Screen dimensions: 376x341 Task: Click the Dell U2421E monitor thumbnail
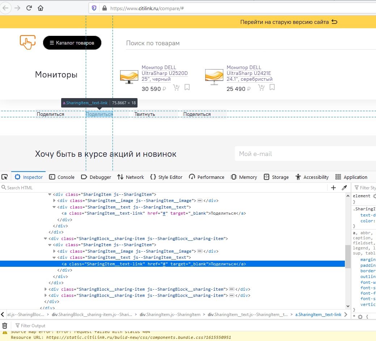(214, 76)
